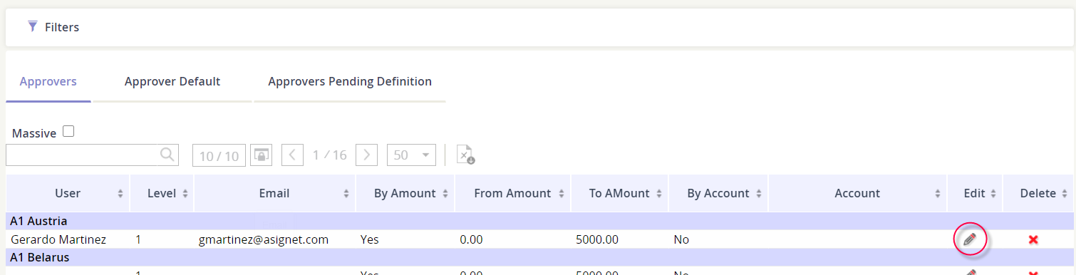Image resolution: width=1076 pixels, height=275 pixels.
Task: Click the Filters label
Action: [62, 27]
